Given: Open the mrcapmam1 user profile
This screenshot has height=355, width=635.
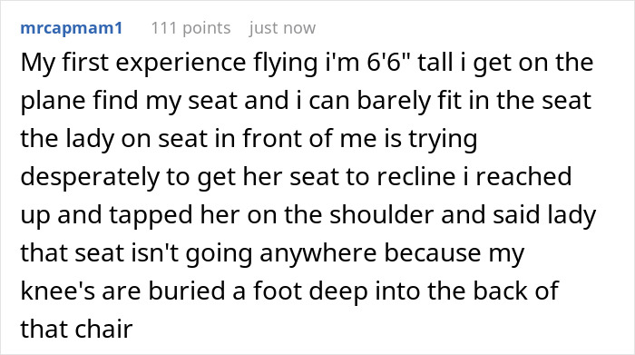Looking at the screenshot, I should [72, 29].
